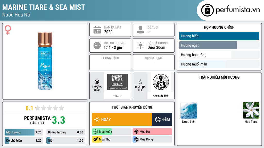
Task: Click the calendar icon beside Năm ra mắt
Action: 97,30
